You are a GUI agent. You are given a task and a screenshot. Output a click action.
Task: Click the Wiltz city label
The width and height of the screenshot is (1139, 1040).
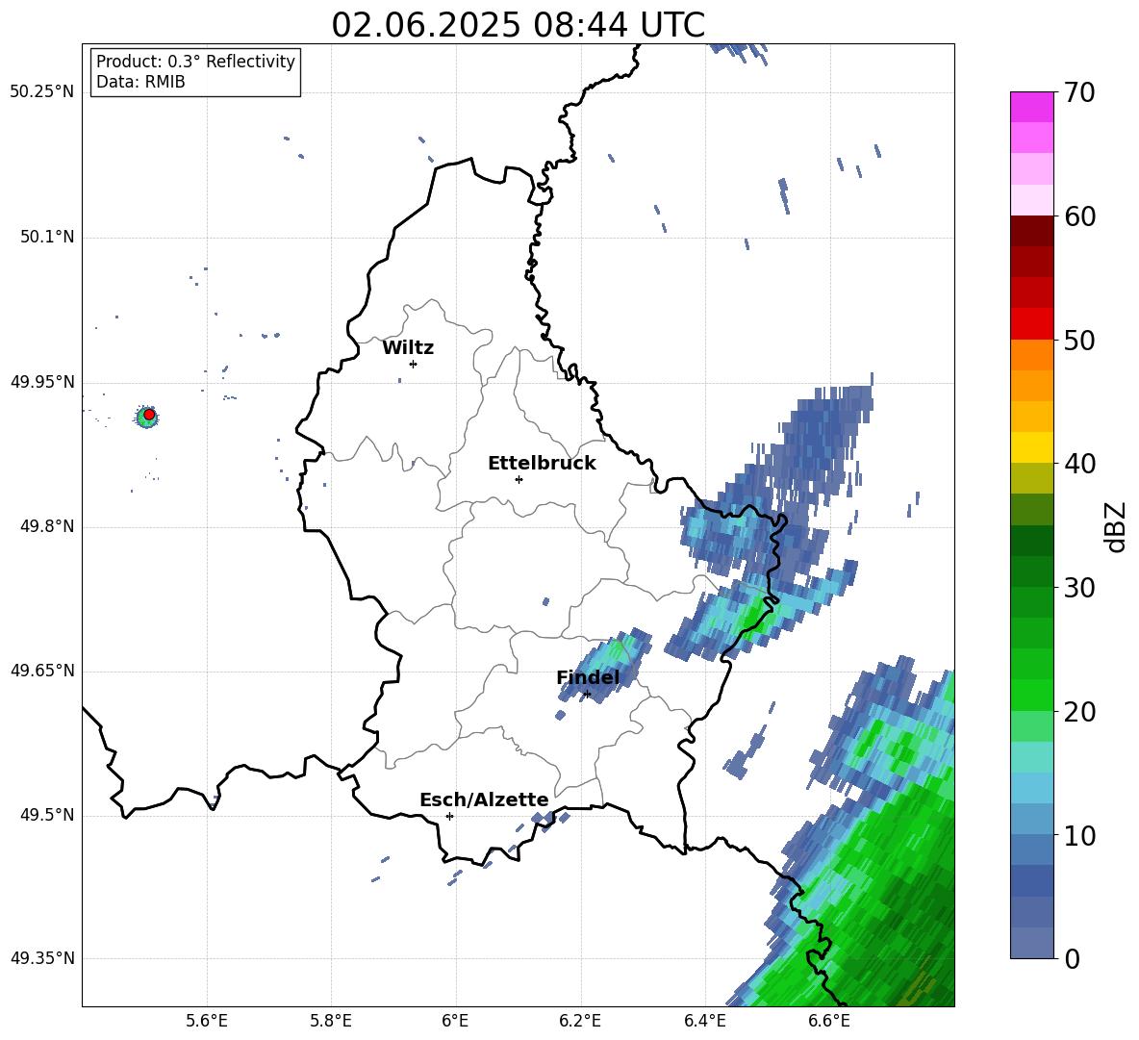[408, 348]
